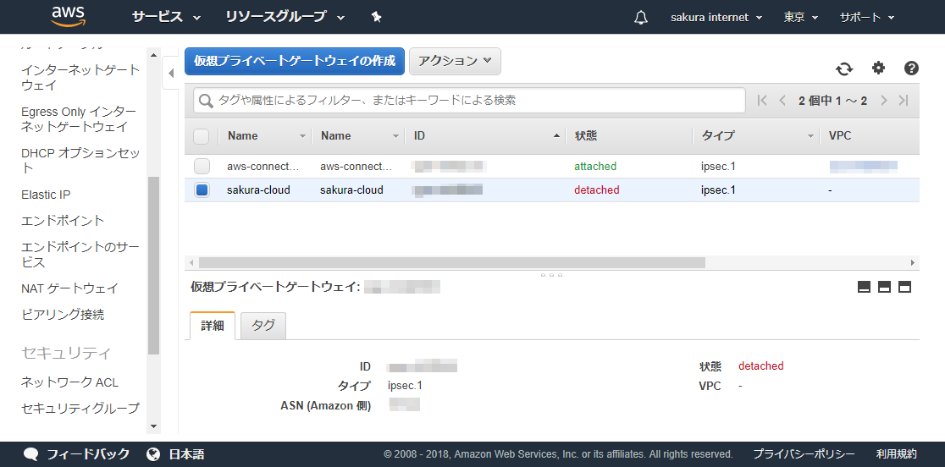Maximize the details pane using rightmost layout icon
Viewport: 945px width, 467px height.
[904, 287]
